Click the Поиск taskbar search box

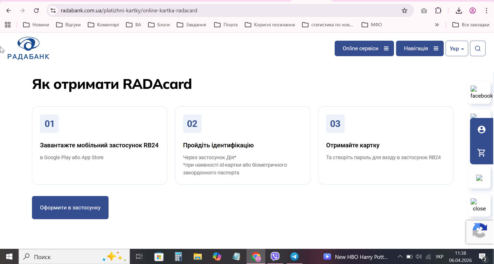(x=74, y=257)
